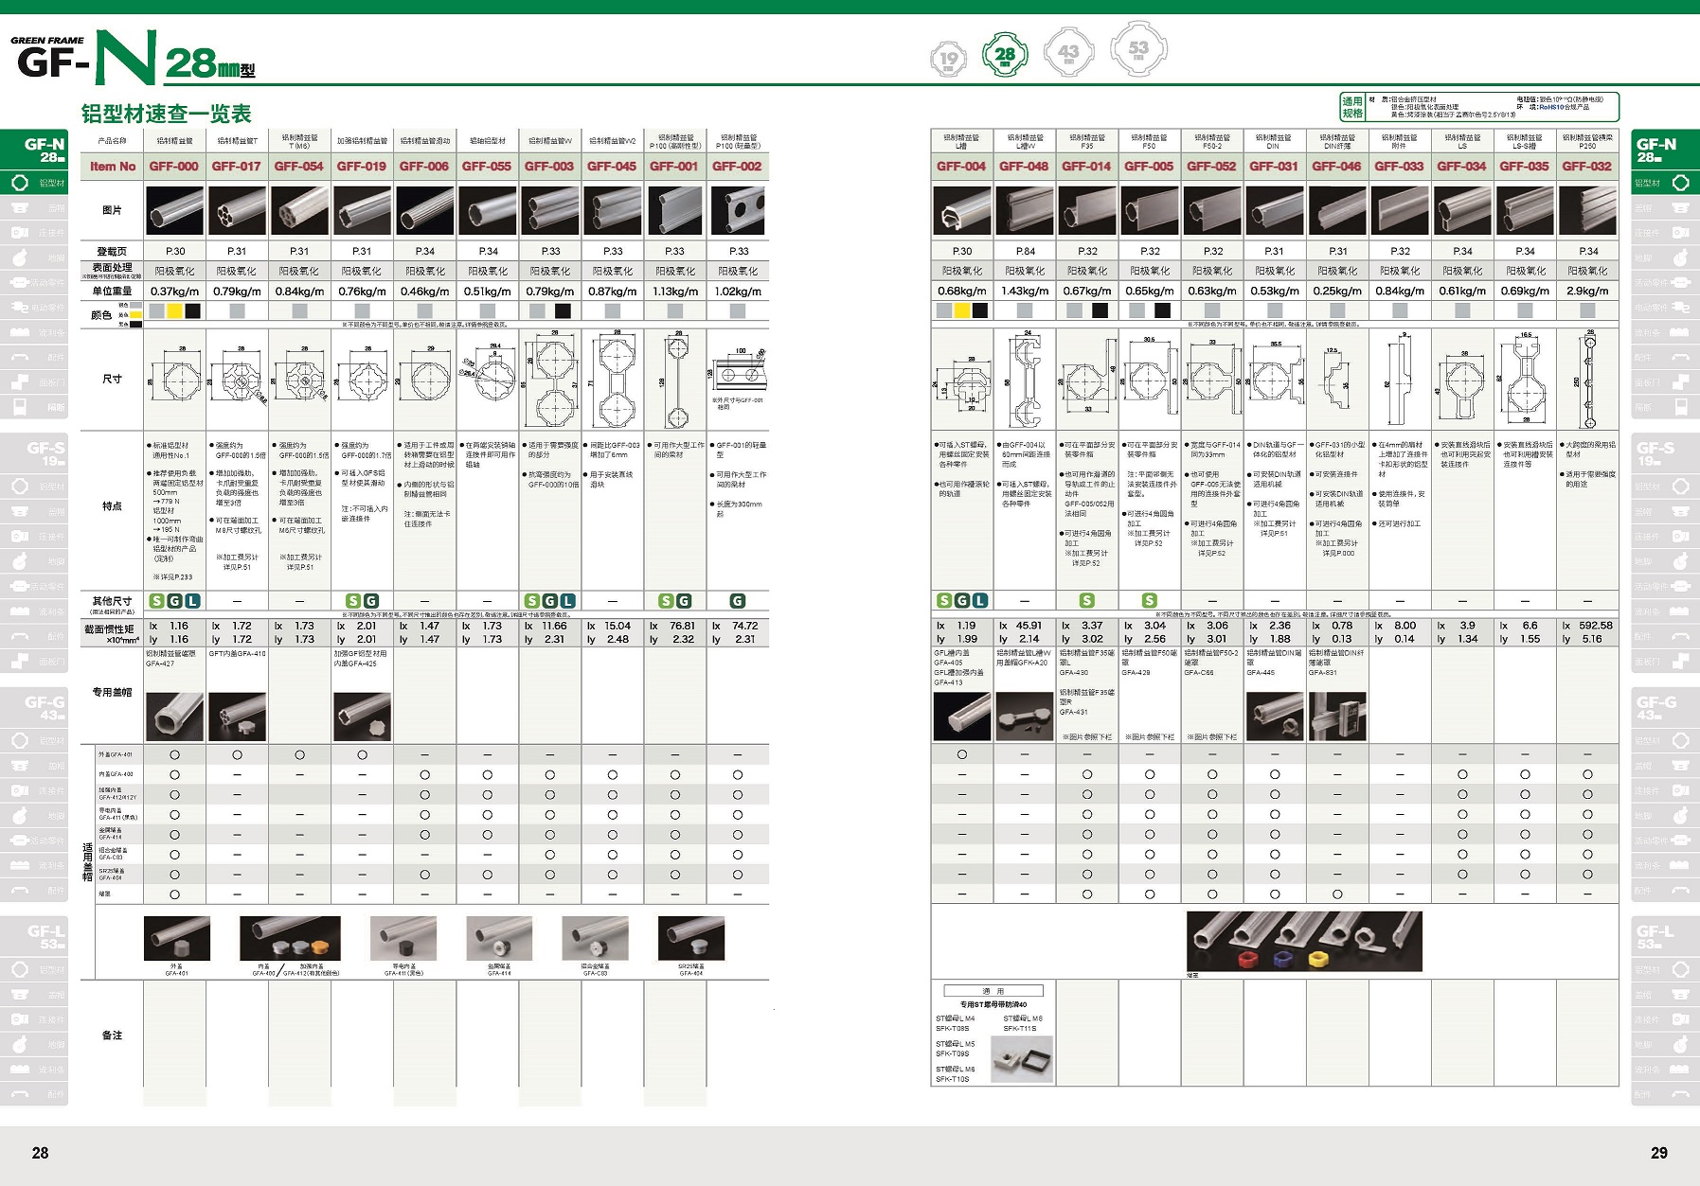Click the S size badge under GFF-005
This screenshot has width=1700, height=1186.
(1149, 601)
